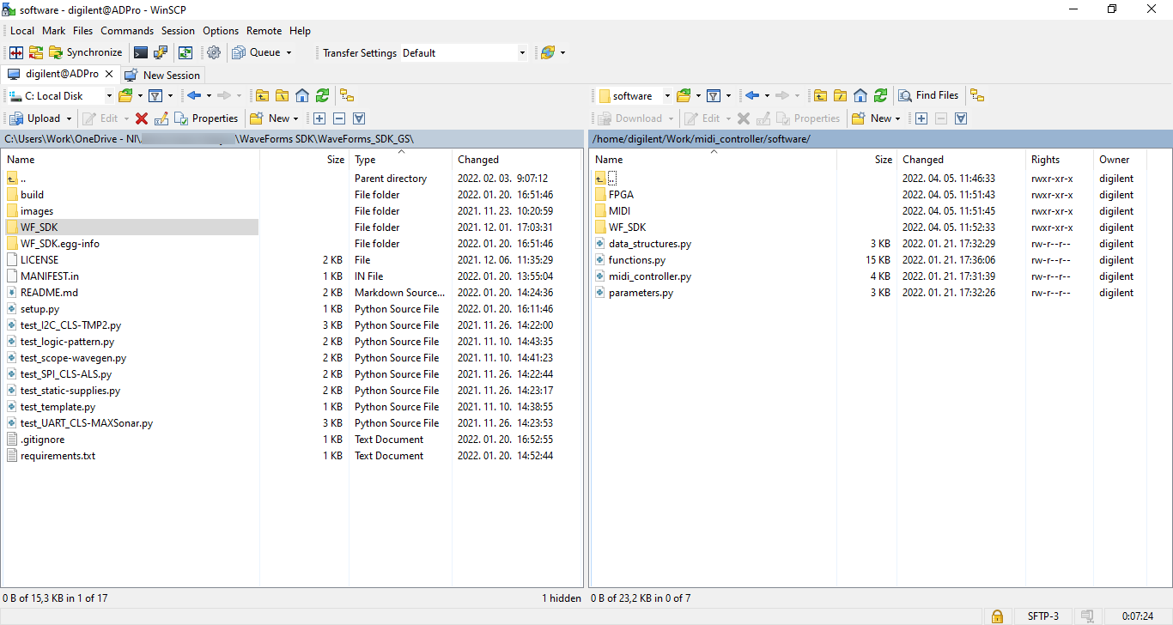Click the Queue toolbar button
Screen dimensions: 1173x625
(256, 52)
